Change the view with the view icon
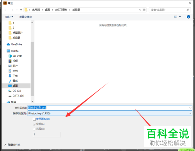Screen dimensions: 195x151 [175, 17]
